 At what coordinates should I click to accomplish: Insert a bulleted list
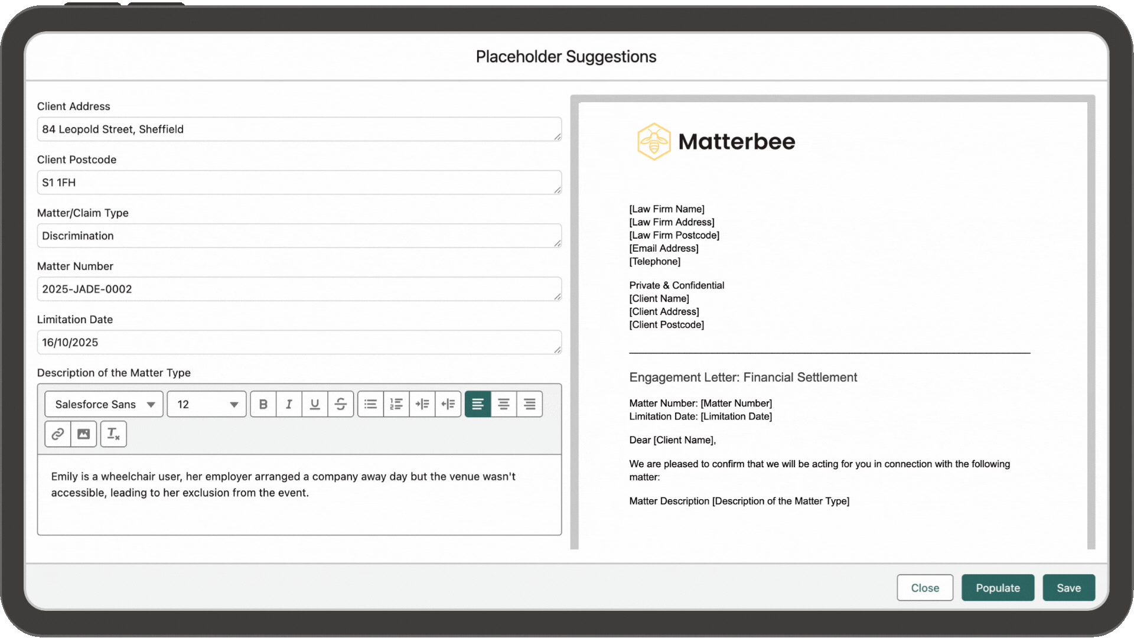pos(370,404)
